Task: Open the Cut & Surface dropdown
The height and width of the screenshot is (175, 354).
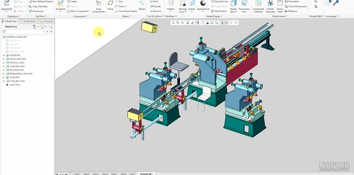Action: pos(155,16)
